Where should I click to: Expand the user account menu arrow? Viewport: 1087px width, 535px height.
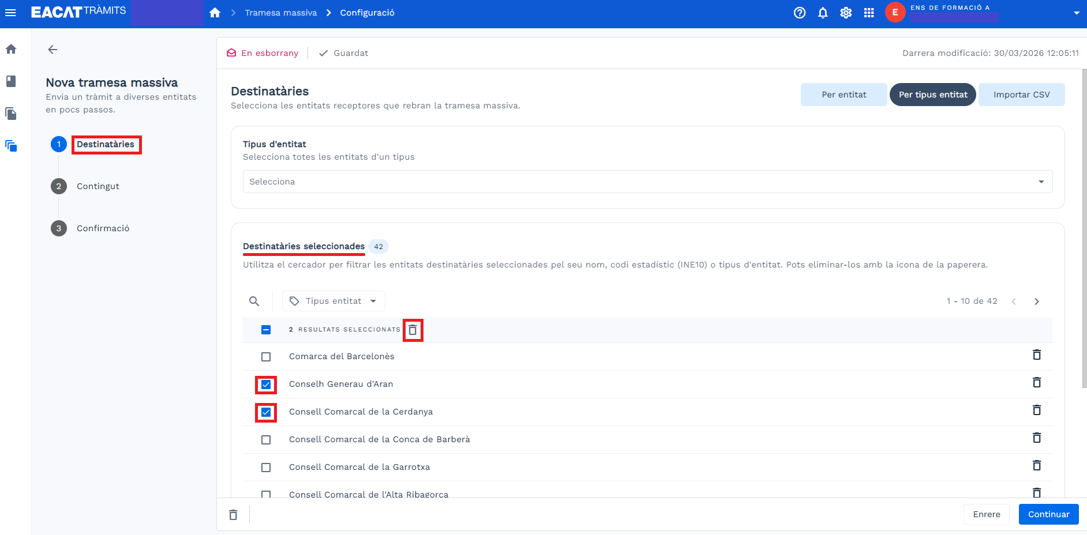click(x=1076, y=13)
